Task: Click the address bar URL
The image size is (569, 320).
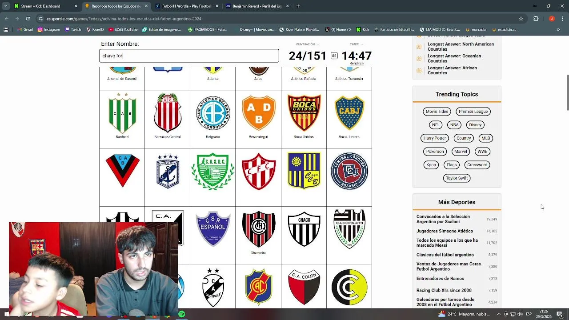Action: [124, 19]
